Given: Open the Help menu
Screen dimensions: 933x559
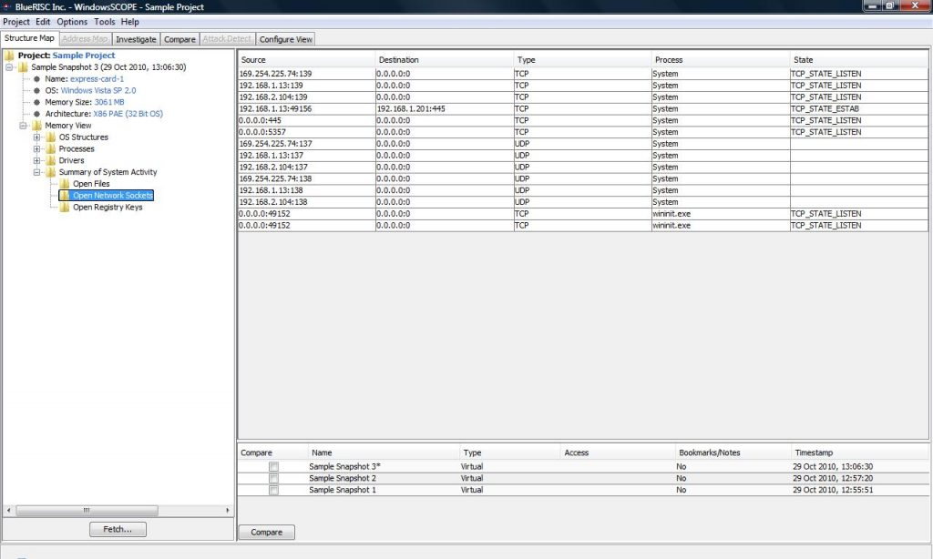Looking at the screenshot, I should (129, 22).
